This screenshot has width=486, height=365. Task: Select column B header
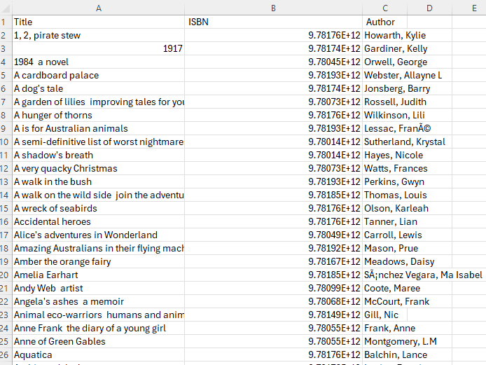click(x=273, y=8)
